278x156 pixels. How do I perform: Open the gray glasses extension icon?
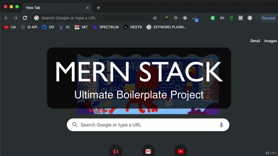coord(222,18)
